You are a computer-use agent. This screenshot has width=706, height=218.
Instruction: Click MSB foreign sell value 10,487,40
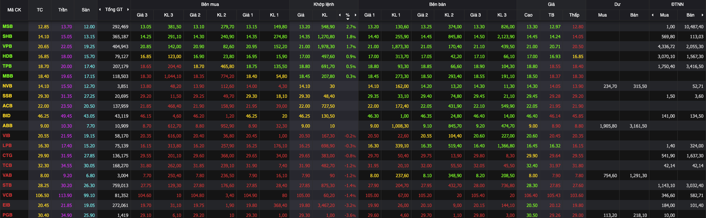693,27
